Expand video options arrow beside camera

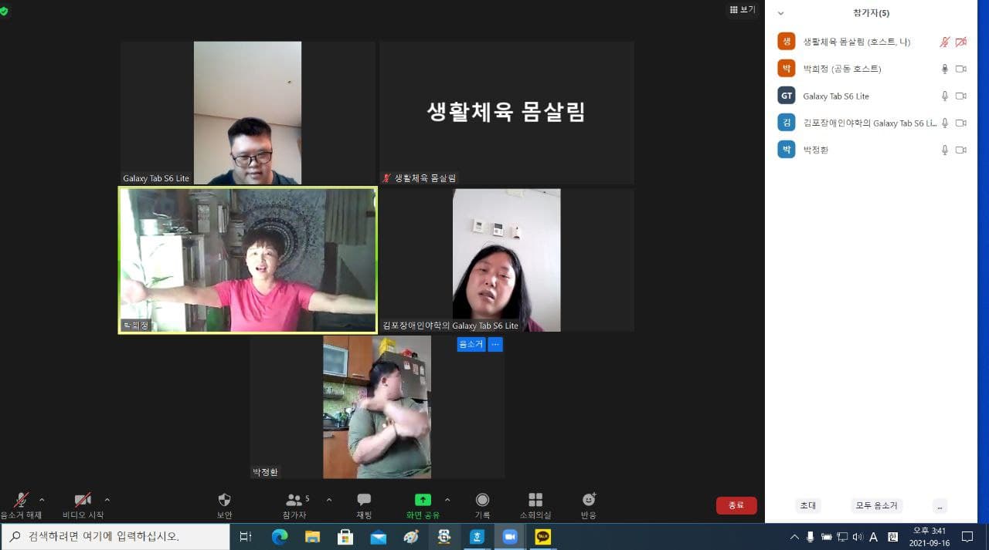click(107, 500)
